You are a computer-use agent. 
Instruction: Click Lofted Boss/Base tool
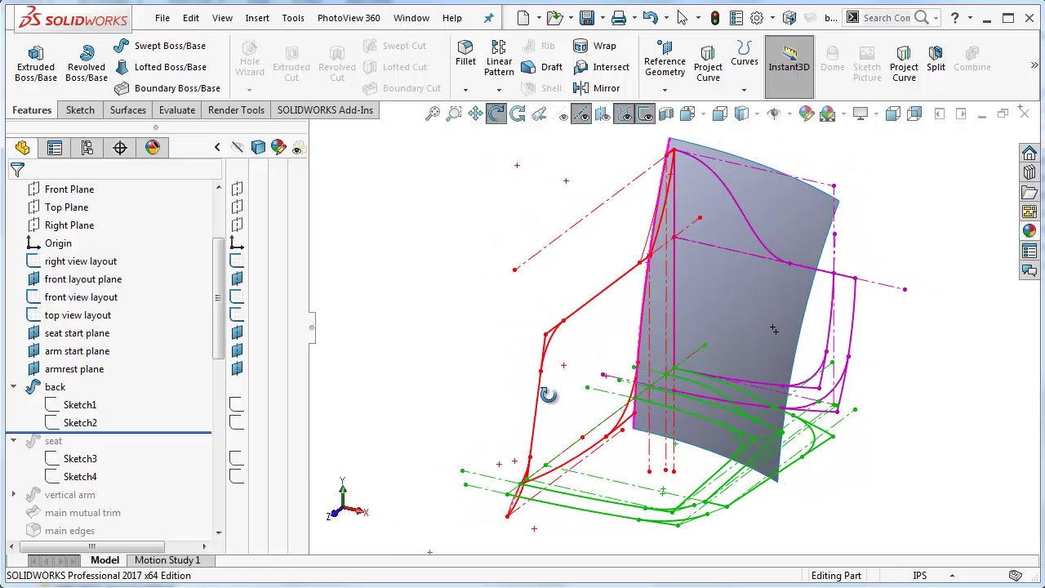[x=160, y=67]
